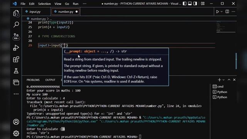Image resolution: width=247 pixels, height=139 pixels.
Task: Switch to the number.py tab
Action: coord(66,12)
